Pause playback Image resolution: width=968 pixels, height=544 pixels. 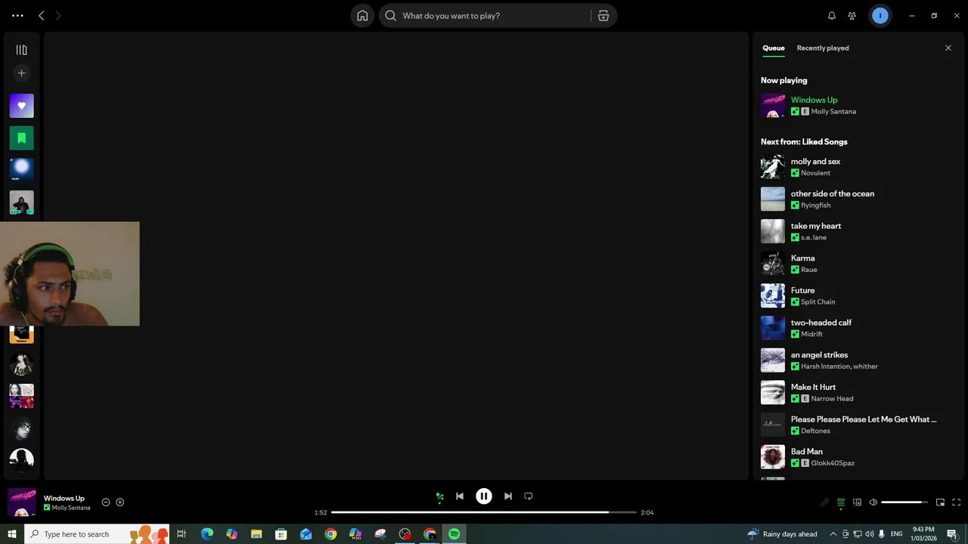click(484, 496)
